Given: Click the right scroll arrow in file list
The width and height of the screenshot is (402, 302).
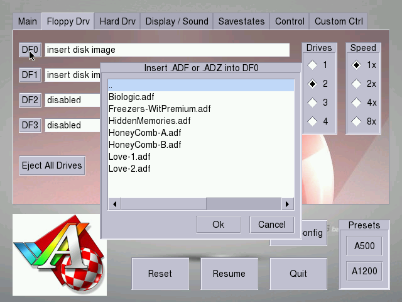Looking at the screenshot, I should pos(287,204).
